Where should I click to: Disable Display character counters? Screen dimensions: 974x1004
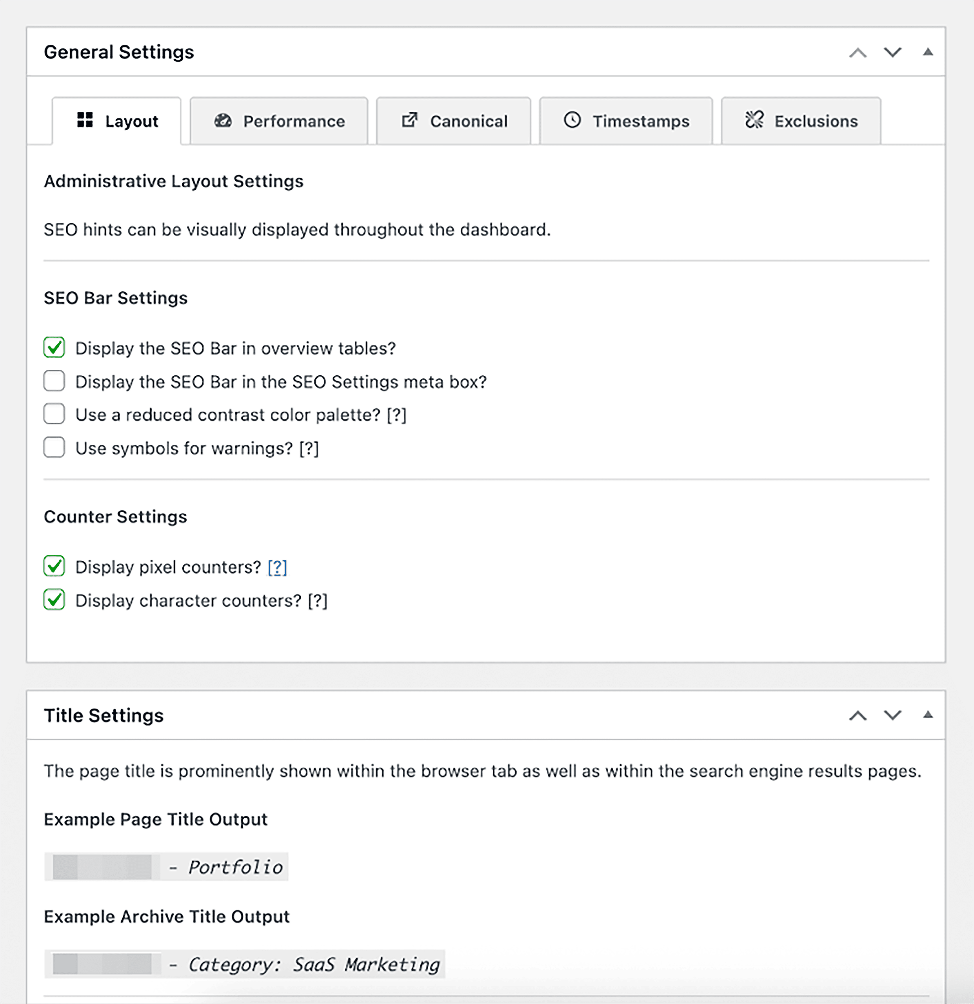54,600
